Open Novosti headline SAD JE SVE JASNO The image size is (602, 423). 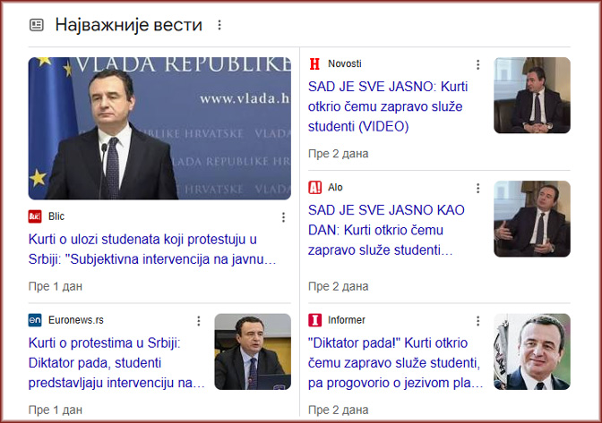[x=387, y=106]
